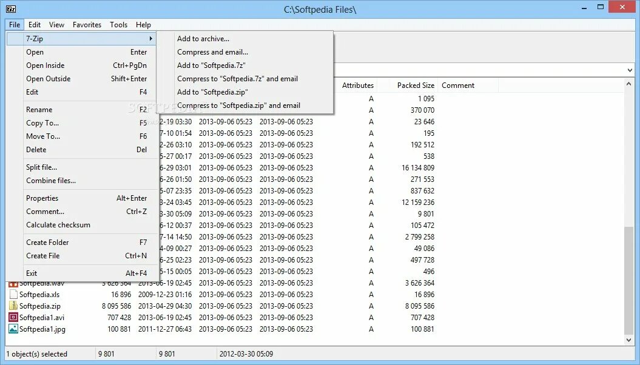This screenshot has height=365, width=640.
Task: Click the Softpedia.xls file icon
Action: (13, 295)
